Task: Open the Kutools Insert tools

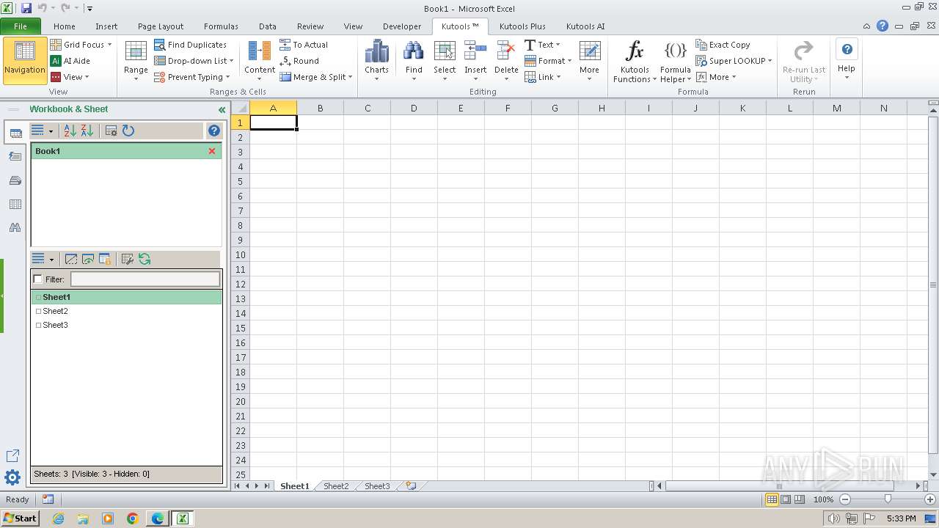Action: [x=475, y=60]
